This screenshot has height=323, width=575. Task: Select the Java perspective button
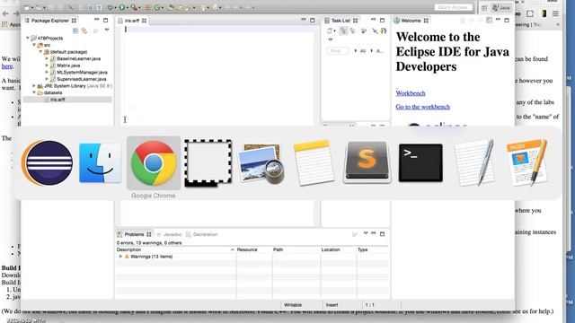click(x=501, y=7)
